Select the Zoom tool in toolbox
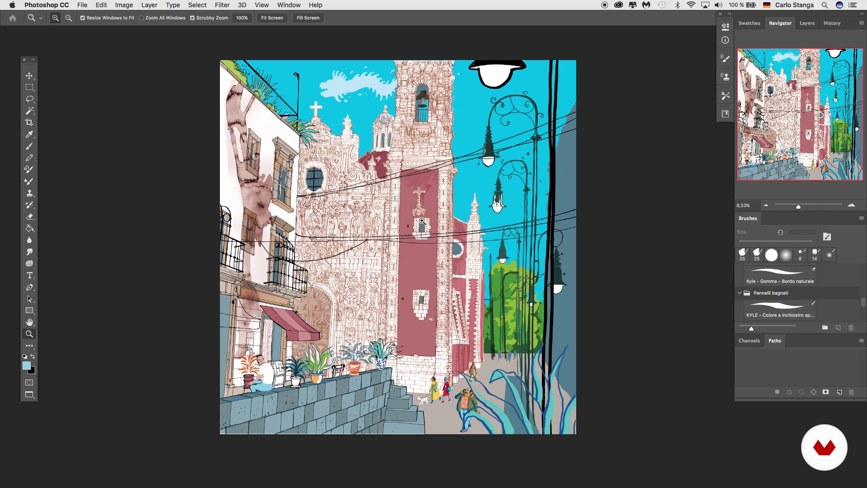 (29, 334)
